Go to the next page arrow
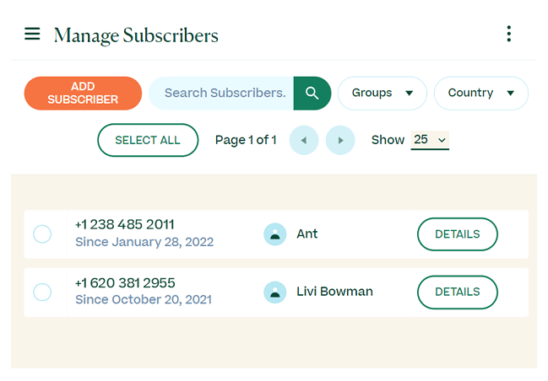Viewport: 548px width, 381px height. (340, 140)
